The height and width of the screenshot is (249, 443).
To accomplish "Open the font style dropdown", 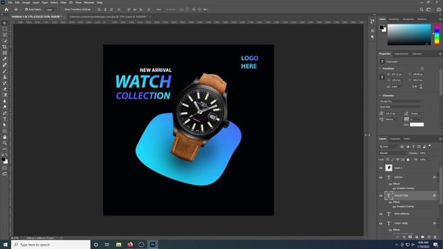I will (x=401, y=107).
